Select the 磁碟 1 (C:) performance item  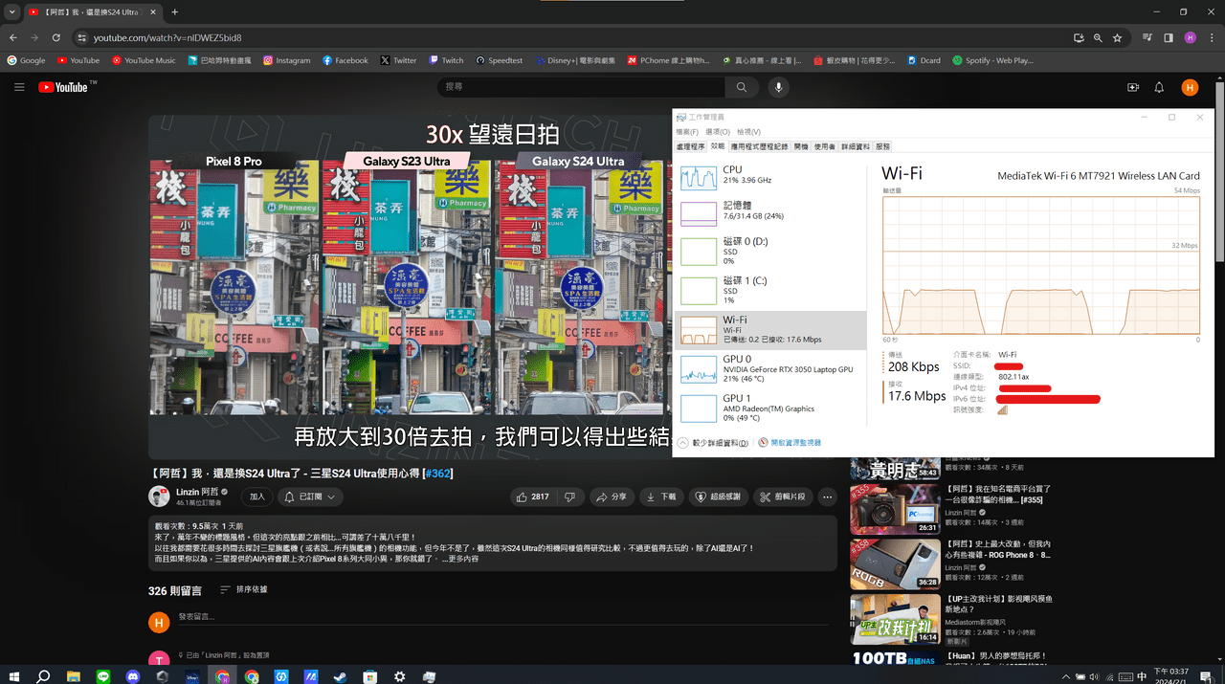click(x=770, y=290)
